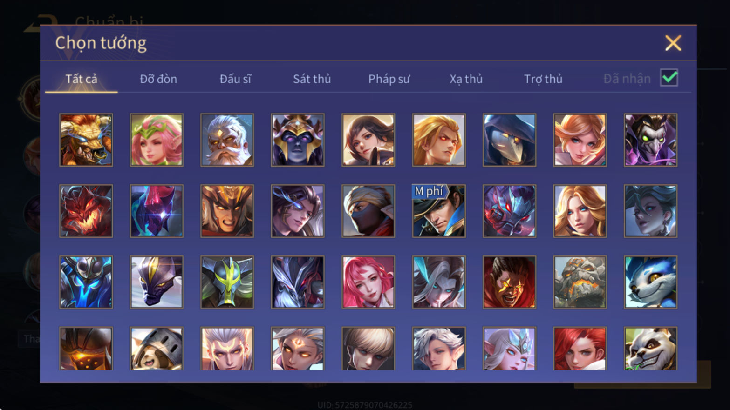Viewport: 730px width, 410px height.
Task: Choose the masked ninja hero with headwrap
Action: point(368,211)
